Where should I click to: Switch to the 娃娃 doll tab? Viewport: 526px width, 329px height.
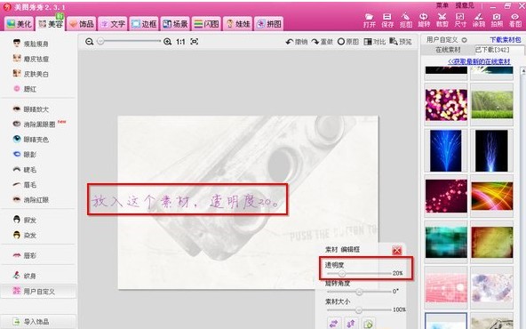click(x=237, y=24)
